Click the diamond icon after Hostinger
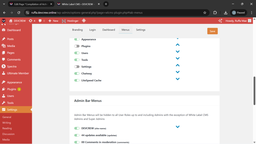Image resolution: width=256 pixels, height=144 pixels. tap(84, 21)
